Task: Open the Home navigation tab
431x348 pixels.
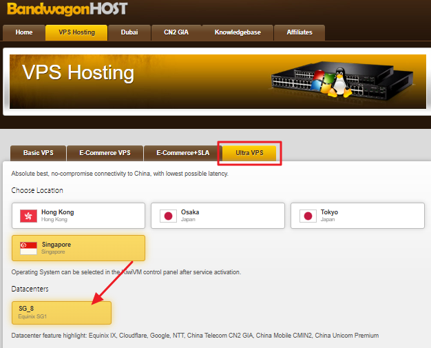Action: pyautogui.click(x=24, y=33)
